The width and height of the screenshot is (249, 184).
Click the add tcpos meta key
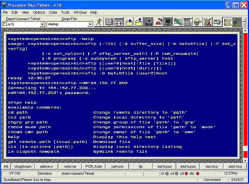(188, 167)
